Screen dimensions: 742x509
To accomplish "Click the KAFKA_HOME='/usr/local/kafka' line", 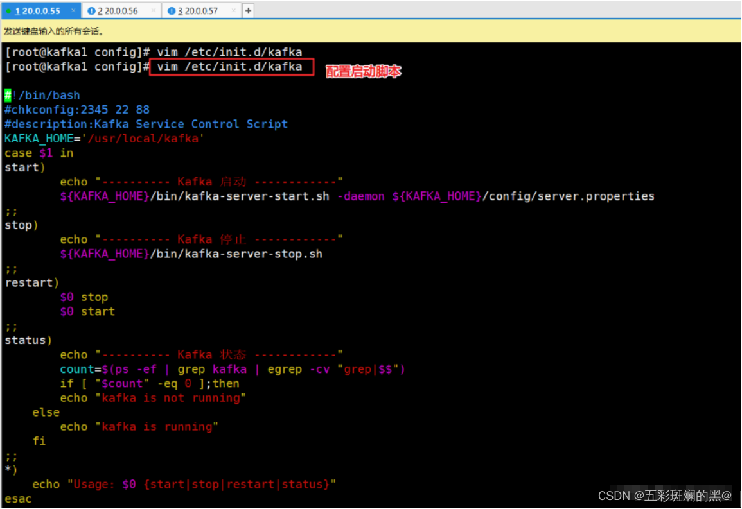I will coord(104,139).
